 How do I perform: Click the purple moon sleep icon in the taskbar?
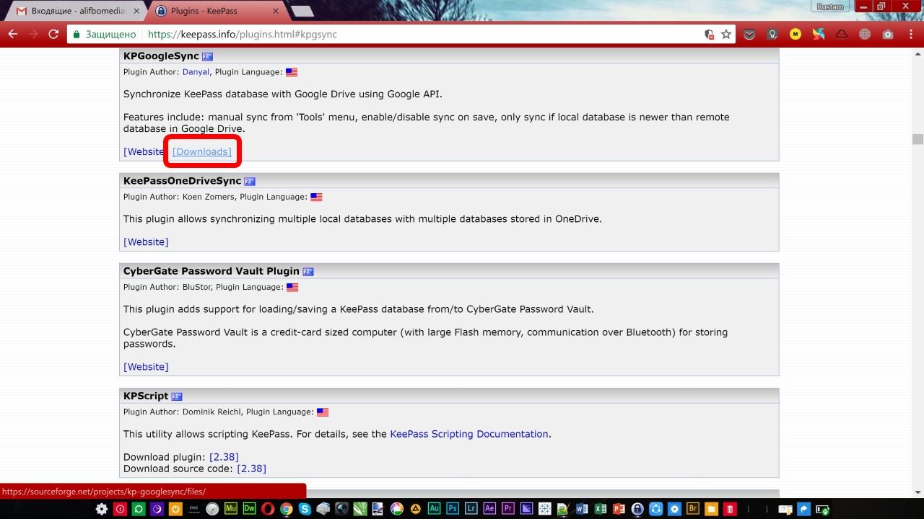click(157, 509)
